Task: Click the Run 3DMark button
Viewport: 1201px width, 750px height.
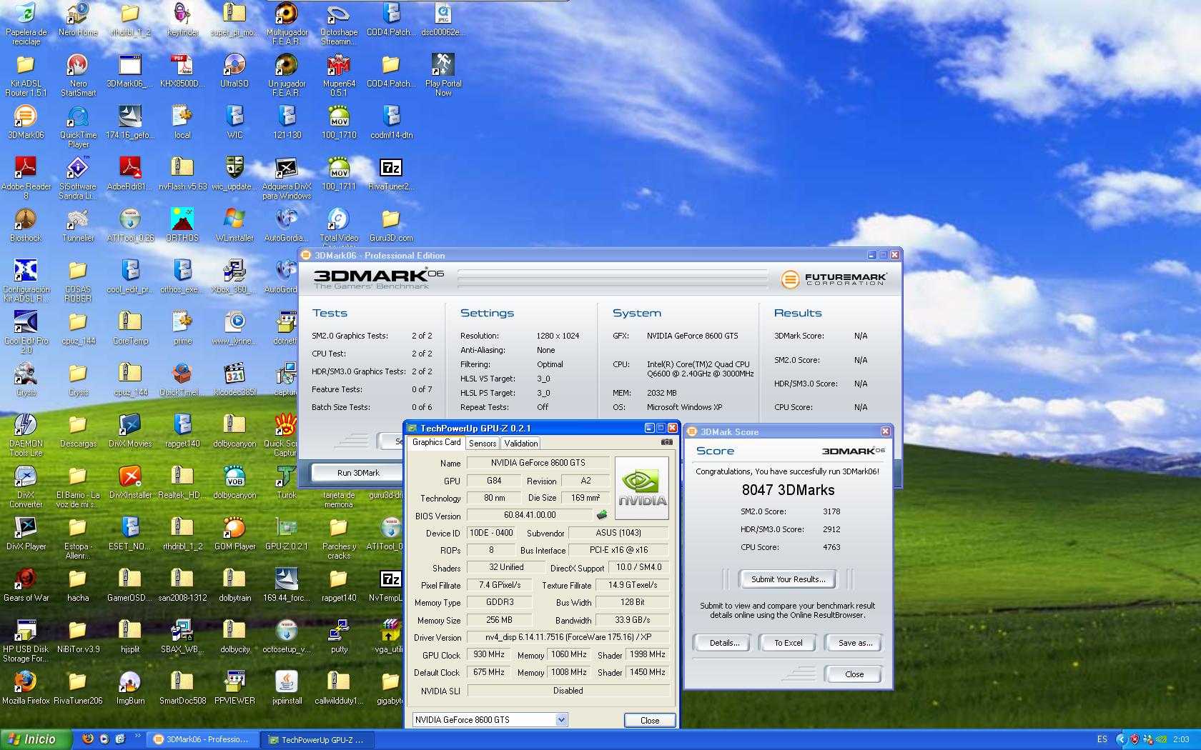Action: tap(358, 473)
